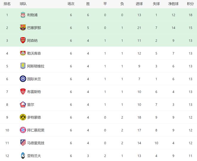Click the Inter Milan crest icon
The width and height of the screenshot is (197, 161).
click(23, 79)
